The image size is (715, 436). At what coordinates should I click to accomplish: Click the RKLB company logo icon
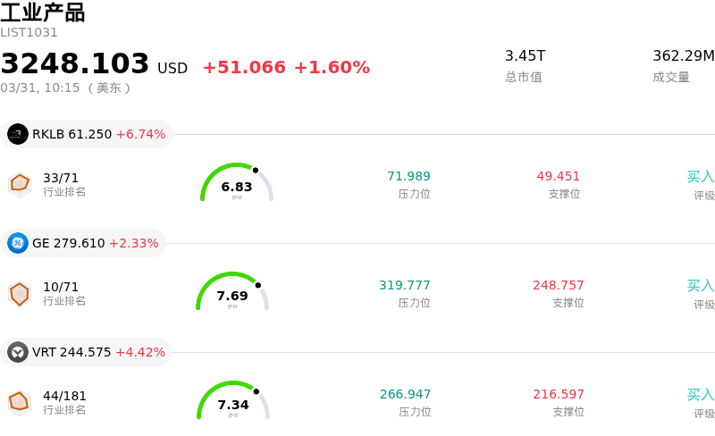18,134
